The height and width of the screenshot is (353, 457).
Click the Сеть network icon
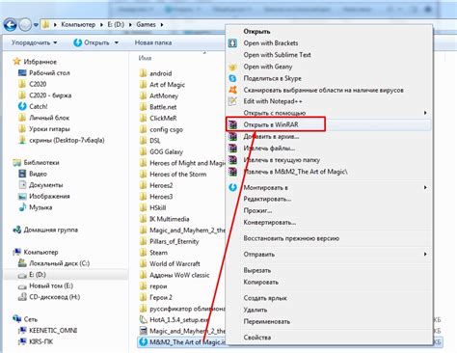[x=16, y=319]
